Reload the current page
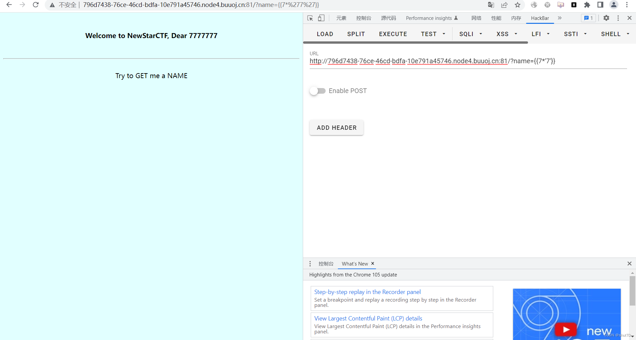 point(35,5)
